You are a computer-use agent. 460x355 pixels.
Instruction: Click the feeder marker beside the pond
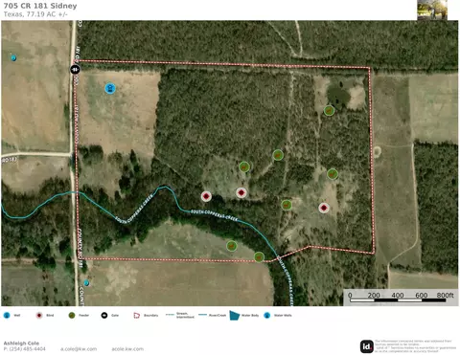click(329, 111)
